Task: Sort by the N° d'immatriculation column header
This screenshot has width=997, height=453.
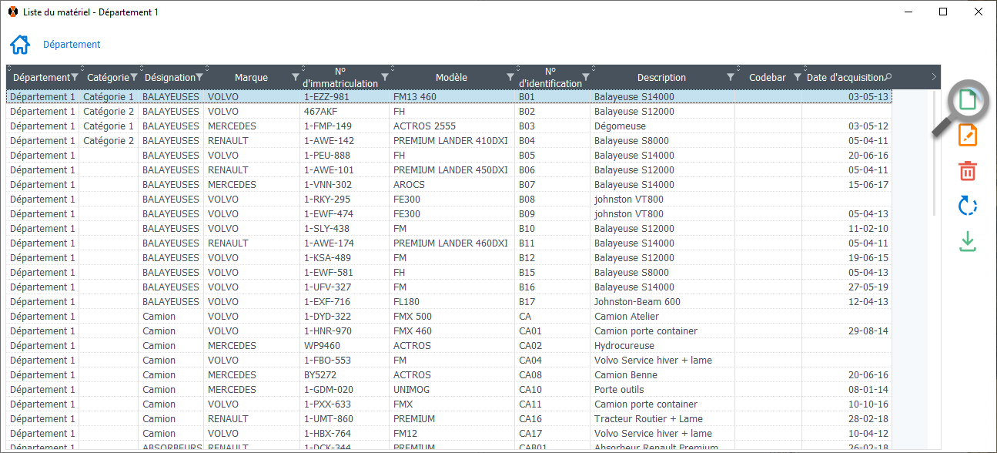Action: 340,77
